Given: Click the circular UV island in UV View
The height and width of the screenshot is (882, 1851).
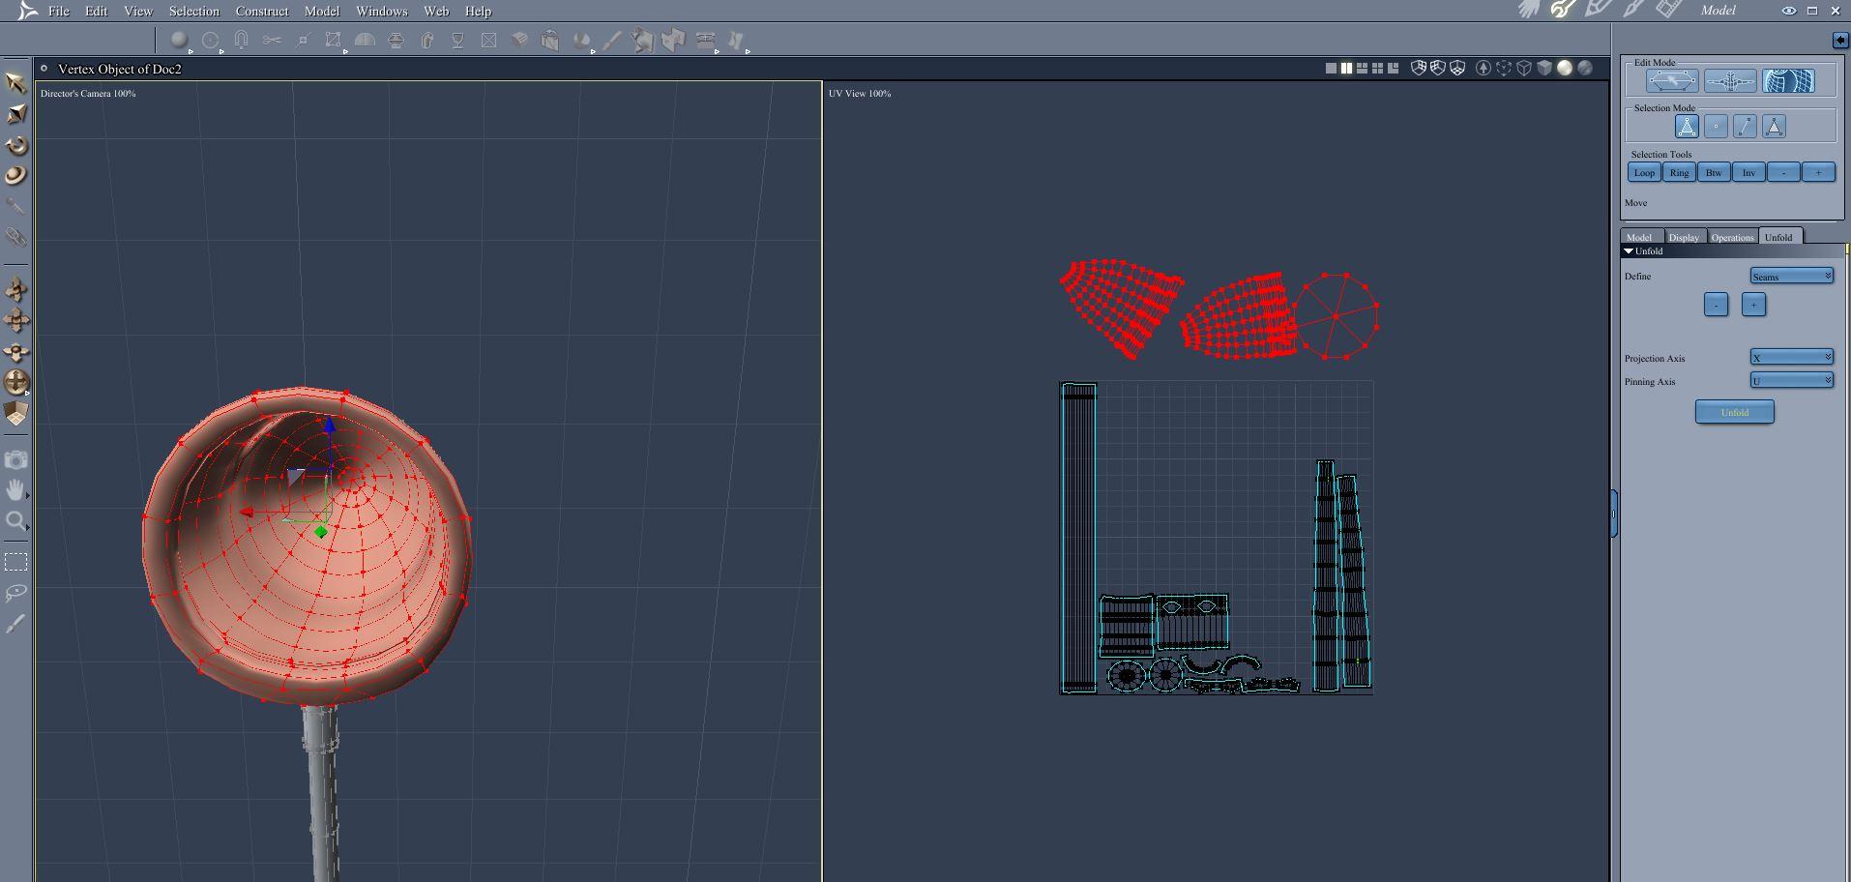Looking at the screenshot, I should point(1337,316).
